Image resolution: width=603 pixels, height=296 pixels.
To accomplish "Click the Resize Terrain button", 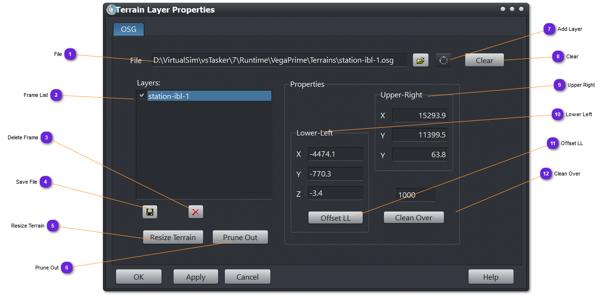I will pos(173,237).
